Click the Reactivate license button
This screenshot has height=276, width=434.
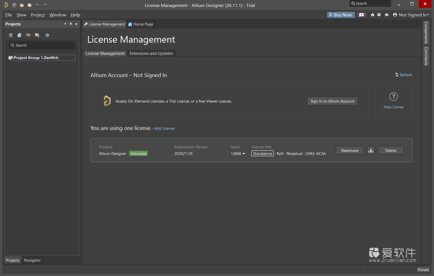click(350, 150)
